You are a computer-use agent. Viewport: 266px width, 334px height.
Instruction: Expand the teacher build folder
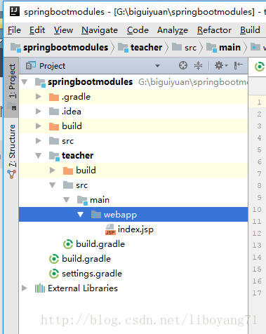click(x=53, y=171)
